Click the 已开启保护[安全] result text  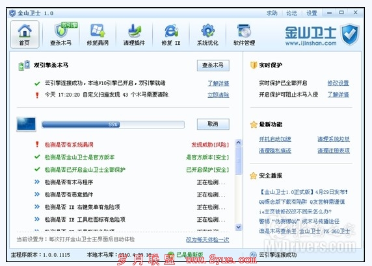(x=207, y=170)
